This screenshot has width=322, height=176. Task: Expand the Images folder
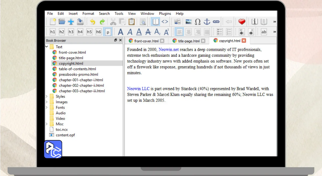point(47,102)
